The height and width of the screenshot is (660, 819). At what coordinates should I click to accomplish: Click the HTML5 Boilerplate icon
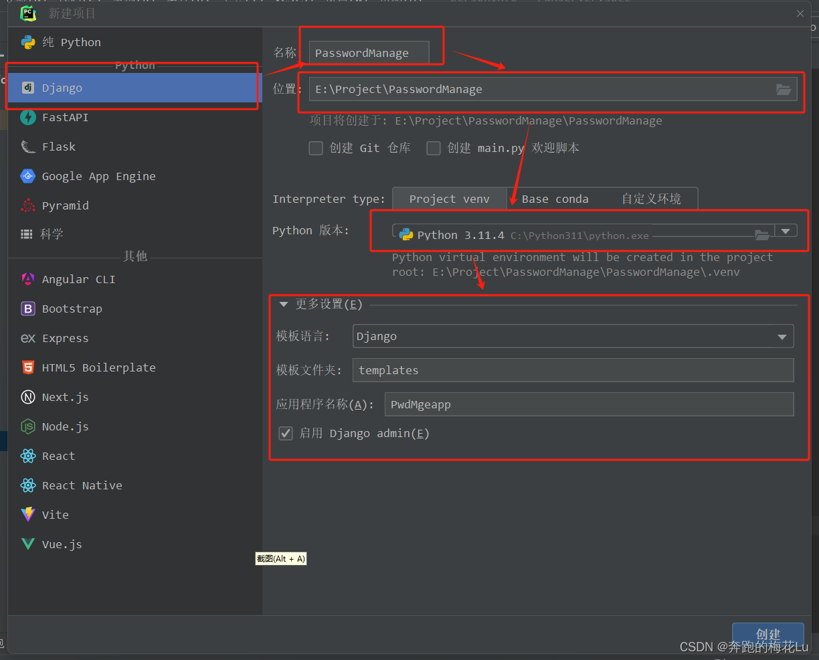(28, 367)
